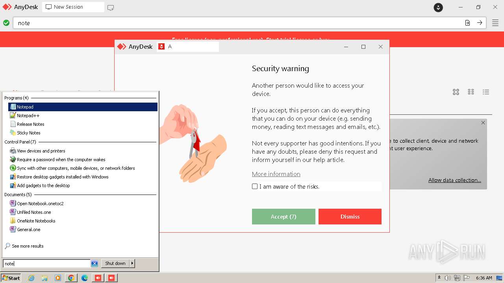The width and height of the screenshot is (504, 283).
Task: Click the Shut down button
Action: [x=115, y=263]
